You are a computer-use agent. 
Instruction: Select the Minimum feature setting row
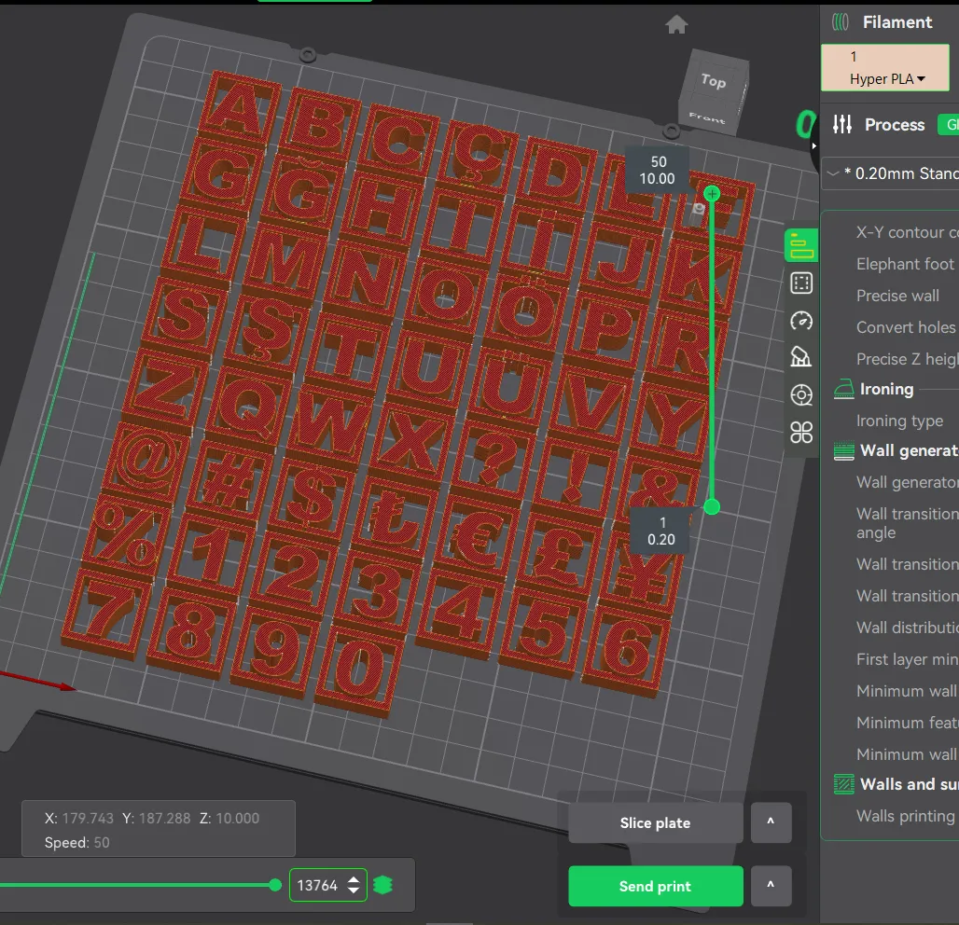[x=908, y=724]
